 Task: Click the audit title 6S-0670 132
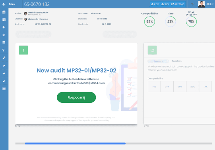click(x=37, y=4)
